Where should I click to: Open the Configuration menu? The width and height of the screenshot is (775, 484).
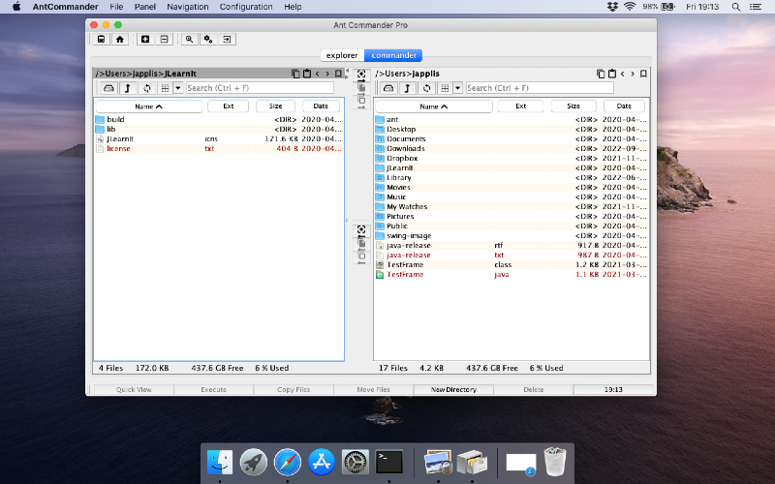coord(246,7)
